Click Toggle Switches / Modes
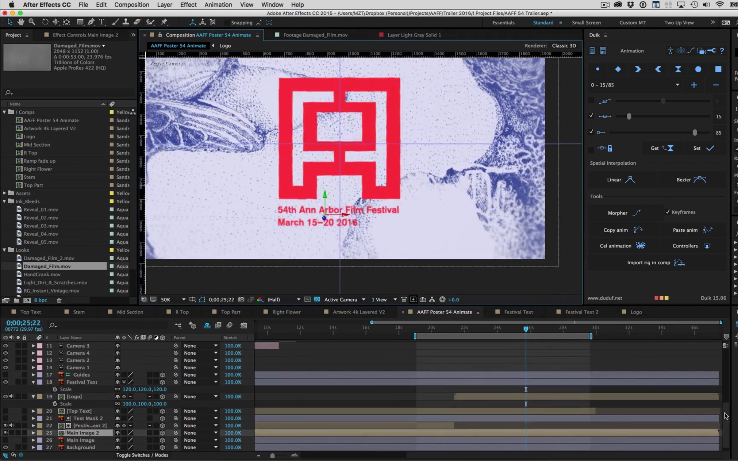This screenshot has width=738, height=461. pos(142,455)
